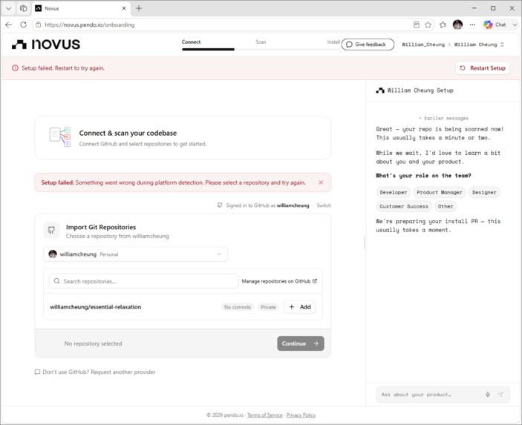This screenshot has width=522, height=425.
Task: Choose Product Manager role chip
Action: coord(440,193)
